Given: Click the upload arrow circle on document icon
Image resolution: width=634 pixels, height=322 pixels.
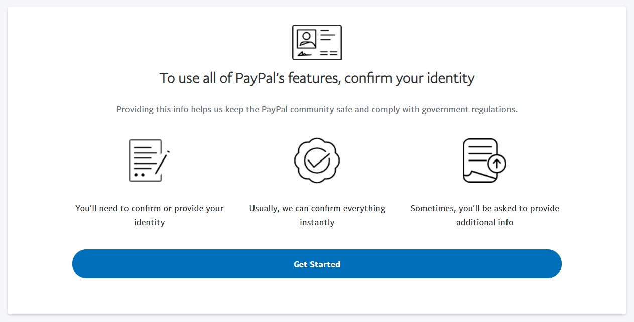Looking at the screenshot, I should (497, 163).
